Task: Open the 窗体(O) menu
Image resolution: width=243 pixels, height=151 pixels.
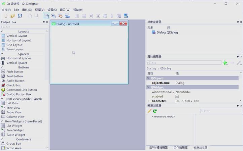Action: click(x=27, y=10)
